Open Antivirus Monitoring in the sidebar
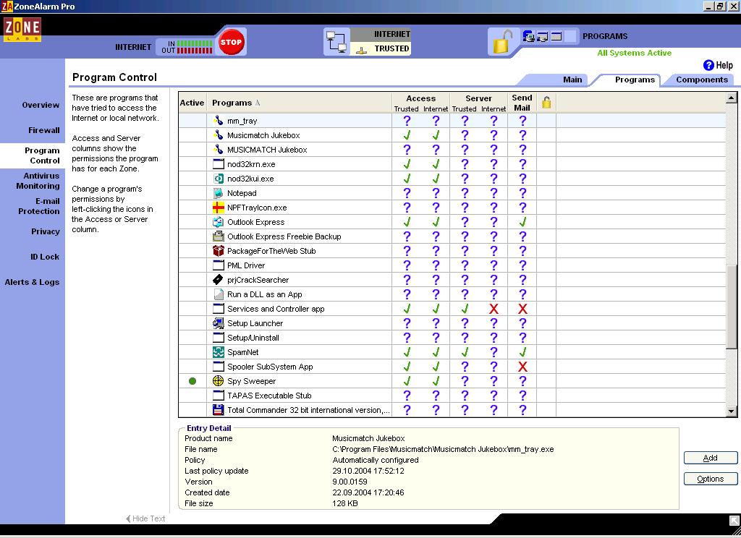 [x=38, y=181]
